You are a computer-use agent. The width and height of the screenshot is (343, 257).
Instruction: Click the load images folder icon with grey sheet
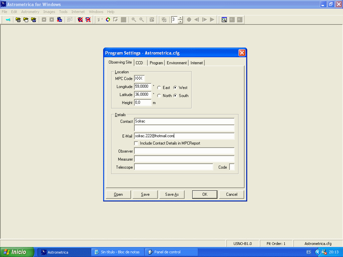[x=18, y=20]
